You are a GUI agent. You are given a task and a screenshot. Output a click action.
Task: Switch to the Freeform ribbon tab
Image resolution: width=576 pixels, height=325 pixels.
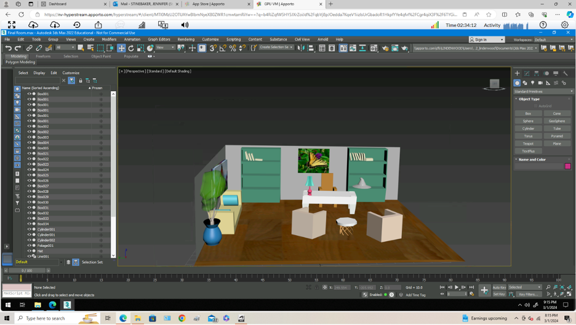[x=43, y=56]
